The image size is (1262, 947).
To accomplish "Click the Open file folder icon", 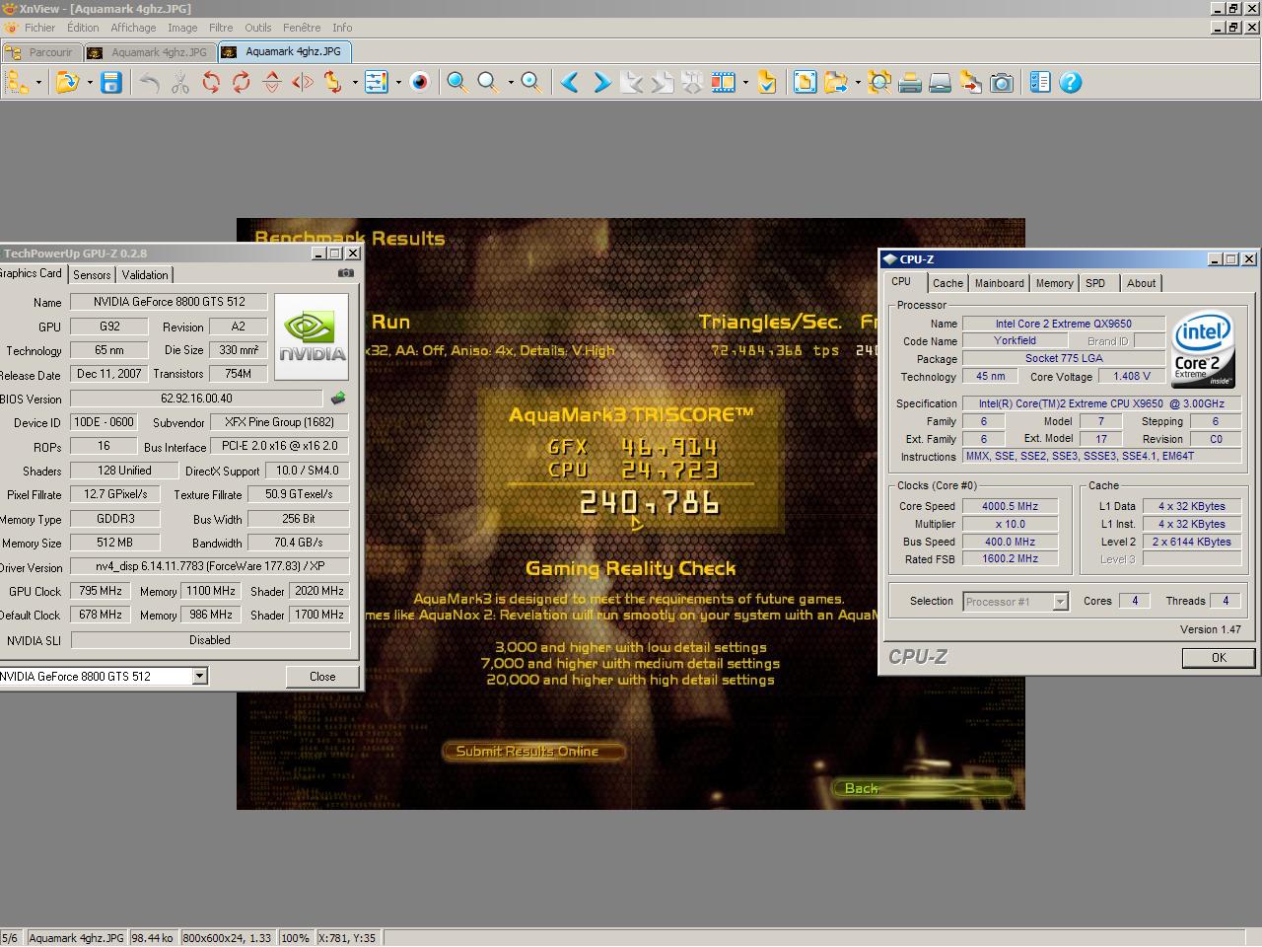I will (67, 83).
